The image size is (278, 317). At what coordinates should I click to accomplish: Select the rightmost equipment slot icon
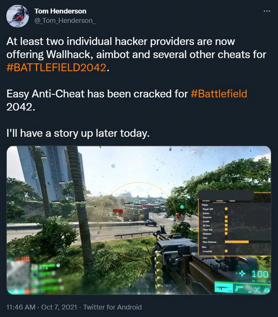267,290
